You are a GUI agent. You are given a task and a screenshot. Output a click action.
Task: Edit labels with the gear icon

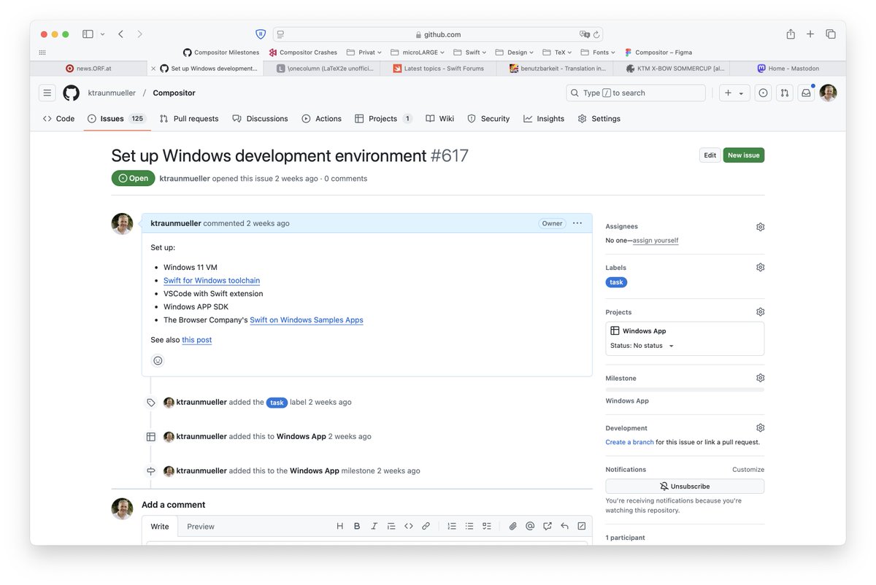760,268
